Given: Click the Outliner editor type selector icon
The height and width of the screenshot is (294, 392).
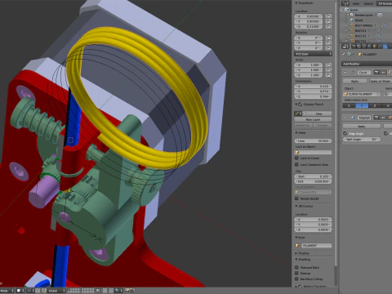Looking at the screenshot, I should coord(345,3).
